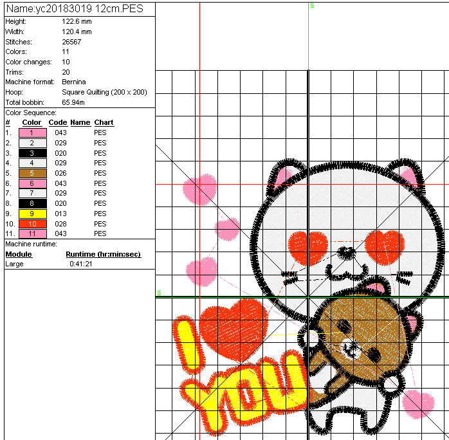This screenshot has width=449, height=440.
Task: Click the Width value 120.4 mm
Action: [77, 32]
